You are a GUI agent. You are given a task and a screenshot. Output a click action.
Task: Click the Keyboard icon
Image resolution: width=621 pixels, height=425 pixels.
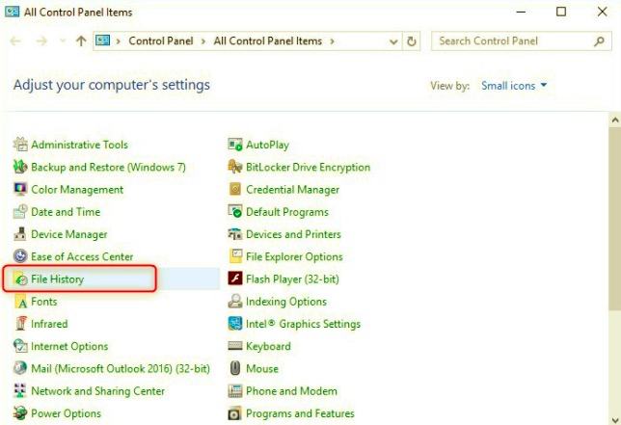tap(235, 346)
